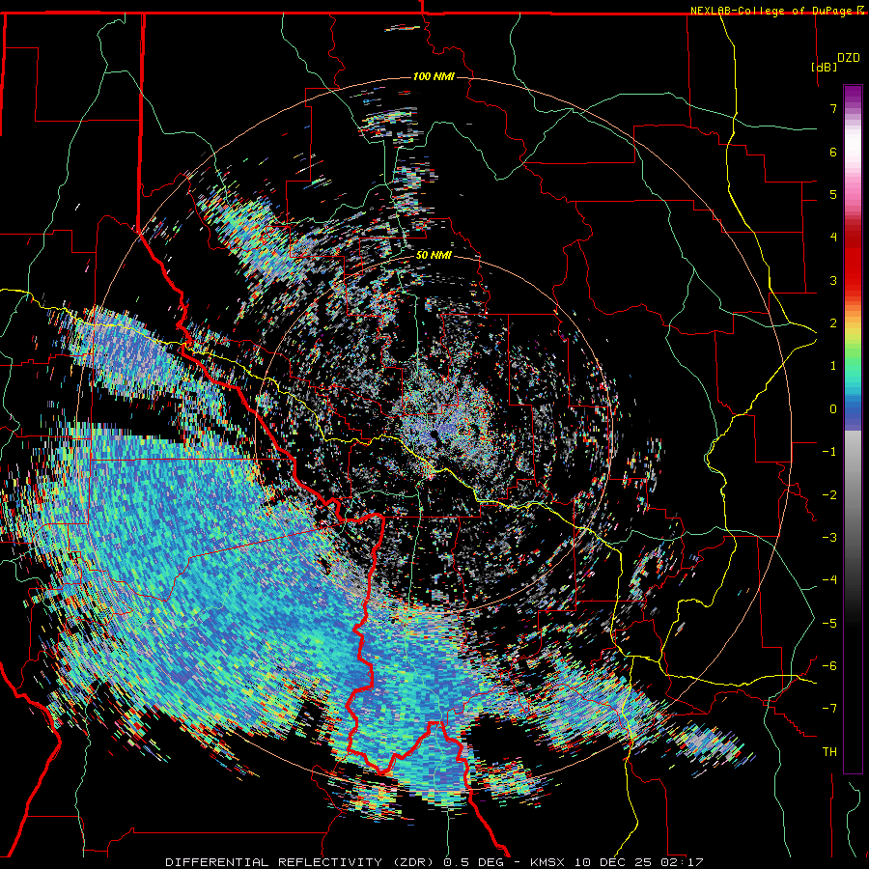Click the KMSX station identifier in caption
The height and width of the screenshot is (869, 869).
click(549, 862)
